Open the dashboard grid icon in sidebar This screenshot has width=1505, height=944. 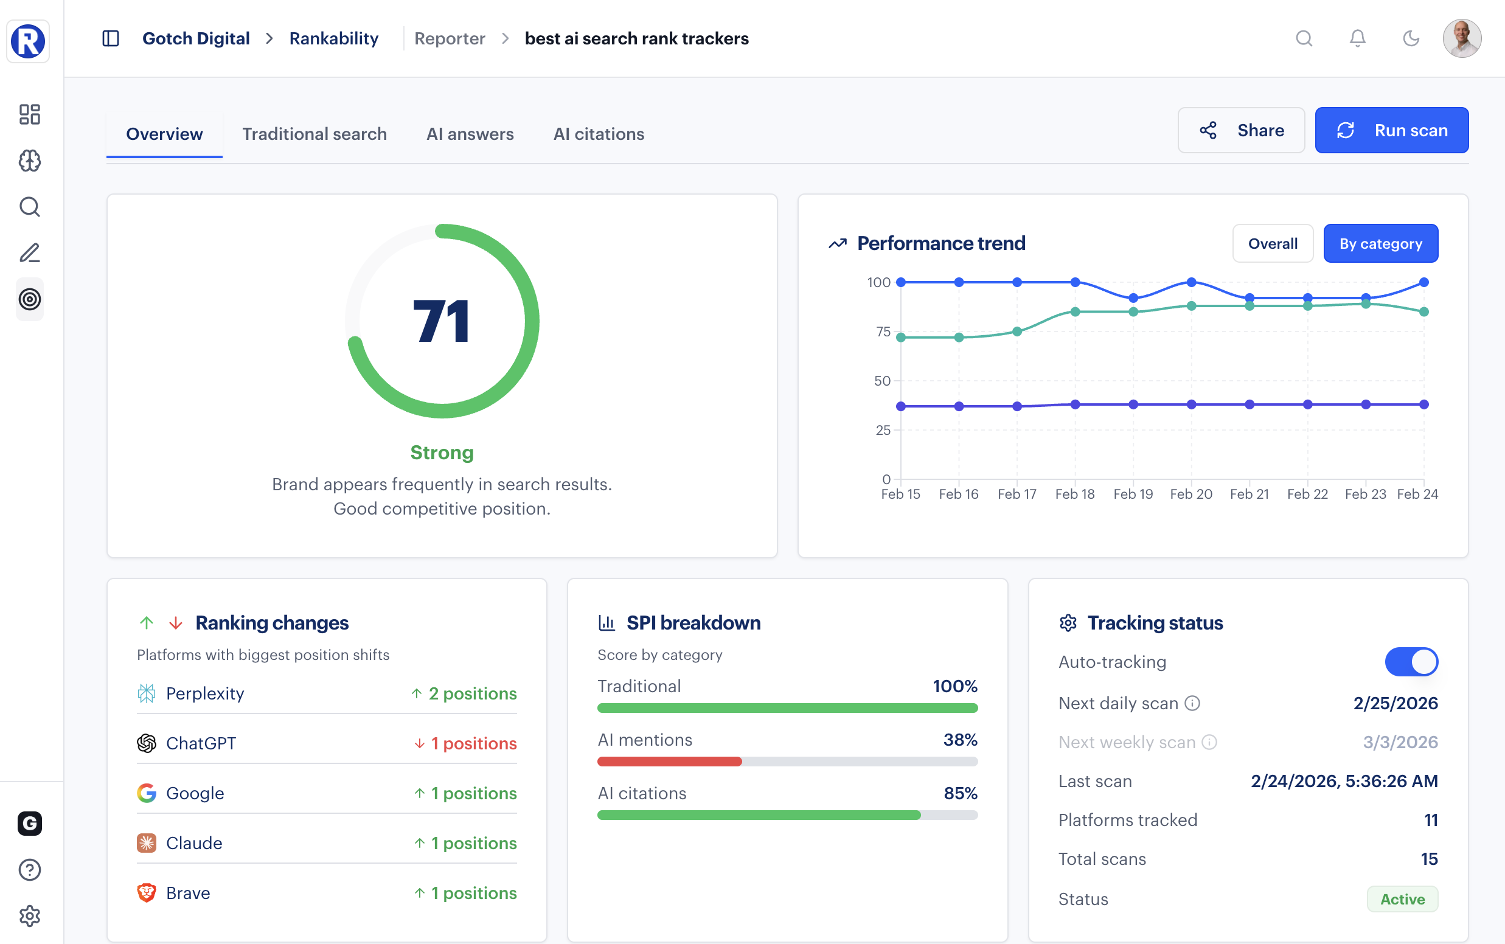click(29, 115)
